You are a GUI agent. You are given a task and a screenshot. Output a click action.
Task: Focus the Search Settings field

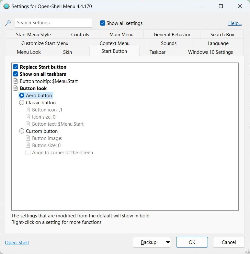tap(53, 23)
